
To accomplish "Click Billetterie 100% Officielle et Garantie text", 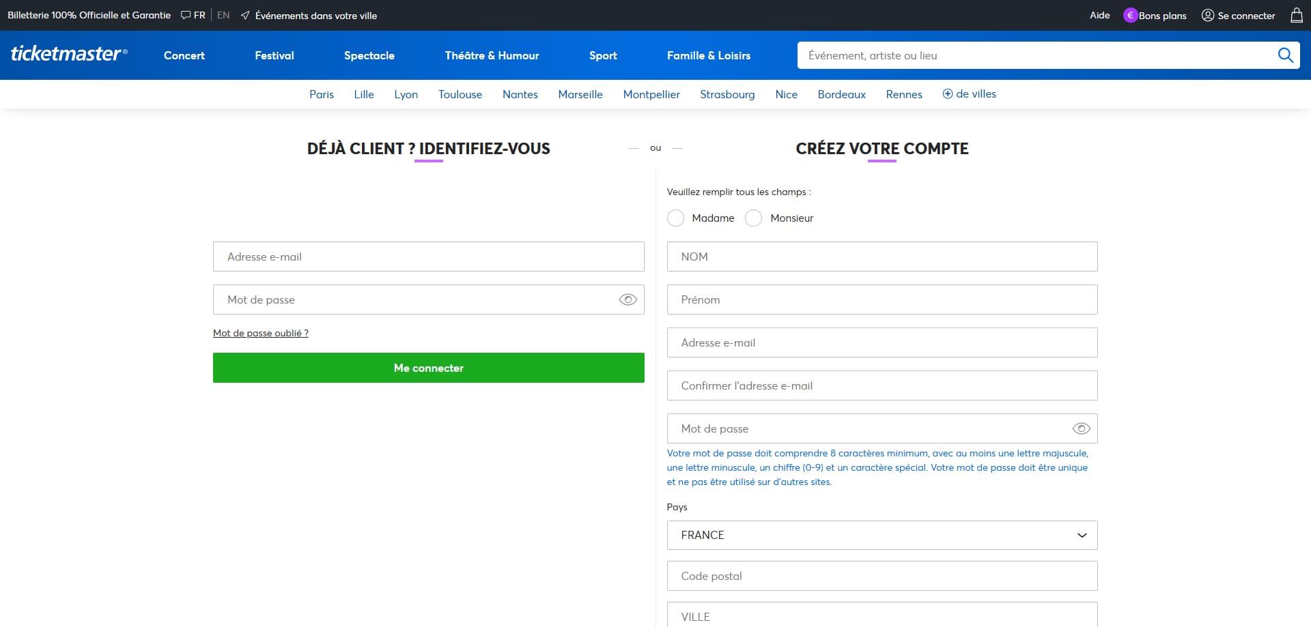I will pyautogui.click(x=89, y=15).
